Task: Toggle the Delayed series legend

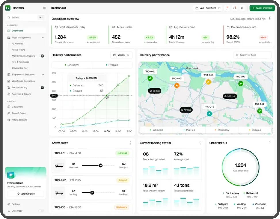Action: (112, 65)
